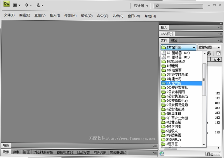Close the F方配网络 site dropdown
Viewport: 224px width, 158px height.
(178, 47)
